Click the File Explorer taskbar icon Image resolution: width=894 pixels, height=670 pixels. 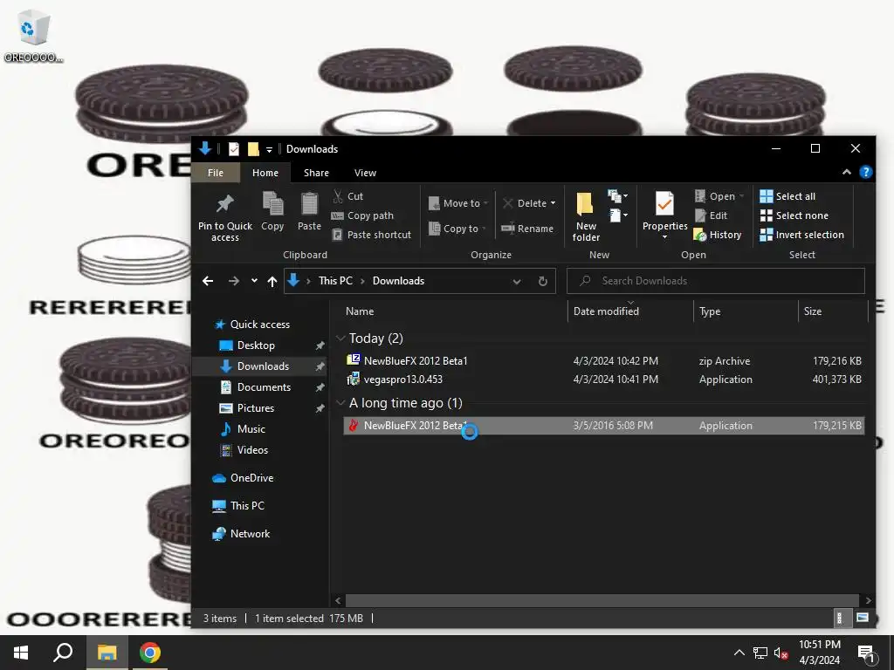[x=107, y=653]
